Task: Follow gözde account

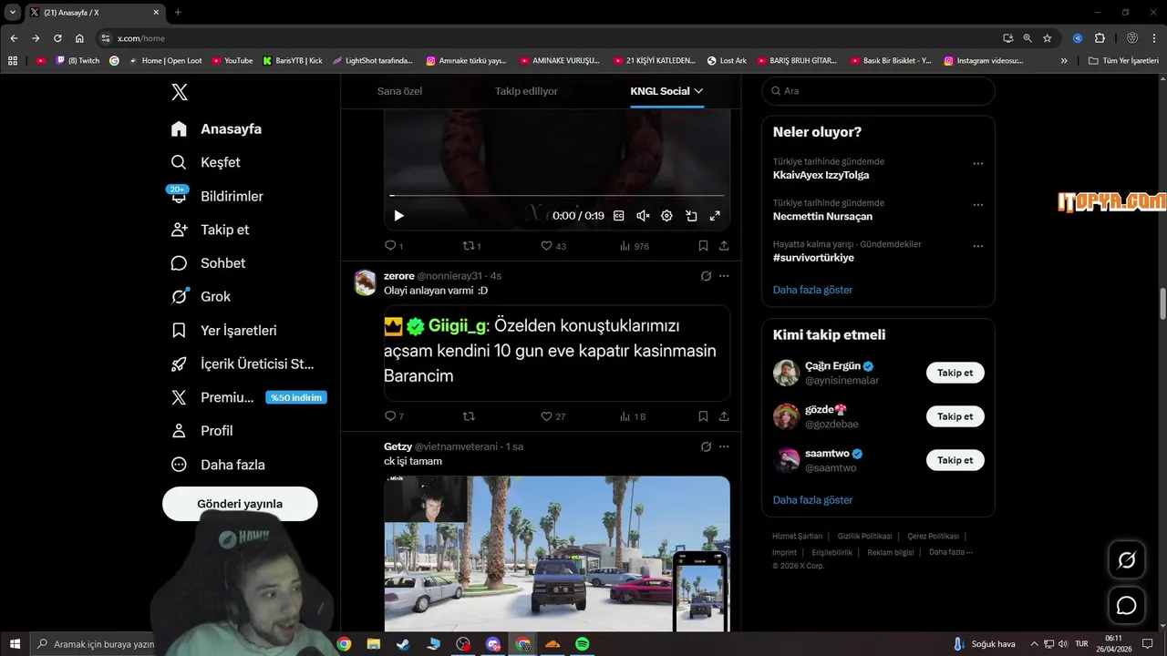Action: click(x=955, y=416)
